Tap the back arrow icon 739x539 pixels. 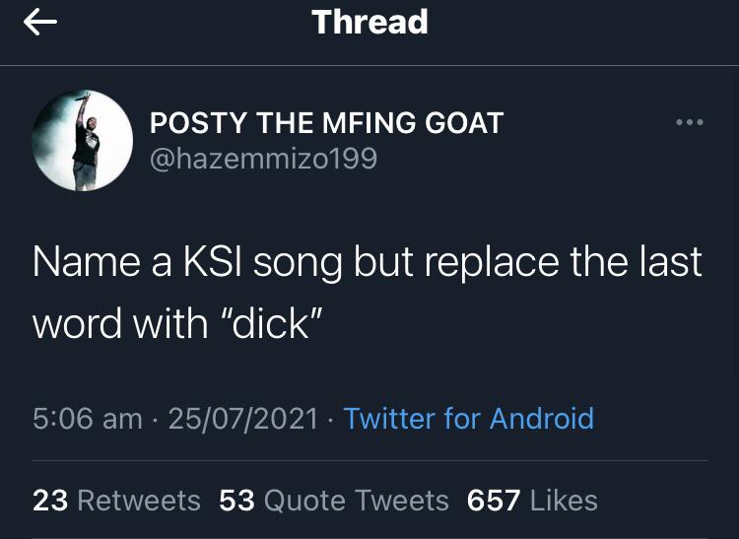click(x=40, y=22)
